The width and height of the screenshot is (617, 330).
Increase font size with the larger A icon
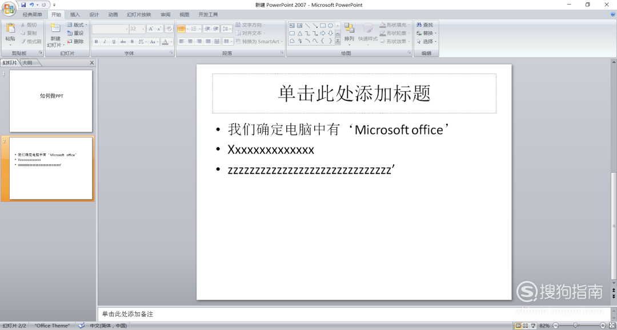(151, 28)
